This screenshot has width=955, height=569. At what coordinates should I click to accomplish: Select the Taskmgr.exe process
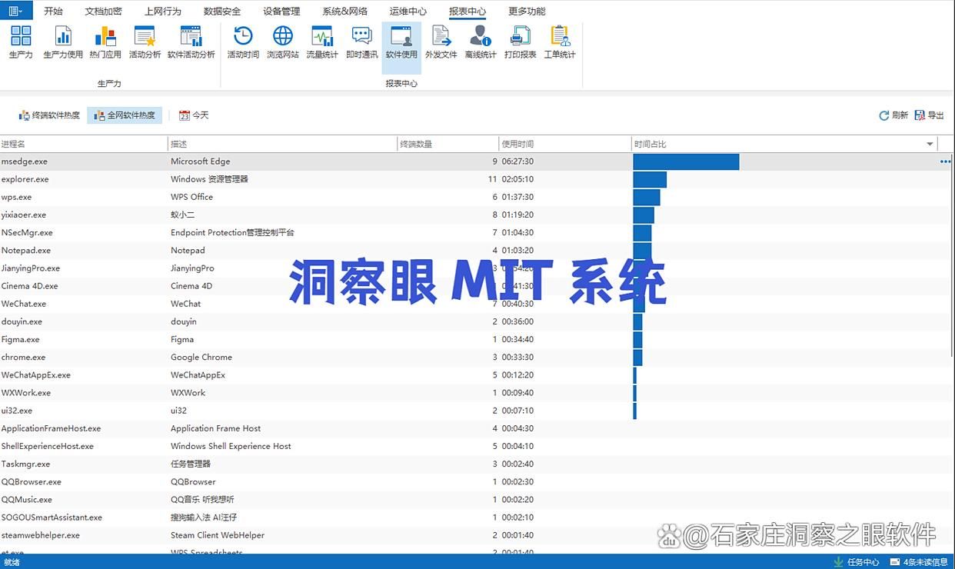[25, 464]
